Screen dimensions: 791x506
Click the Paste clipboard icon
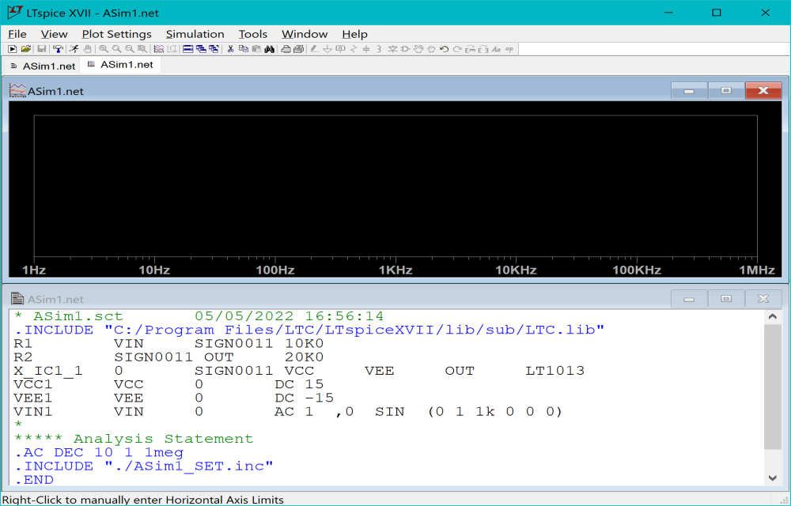click(x=256, y=49)
